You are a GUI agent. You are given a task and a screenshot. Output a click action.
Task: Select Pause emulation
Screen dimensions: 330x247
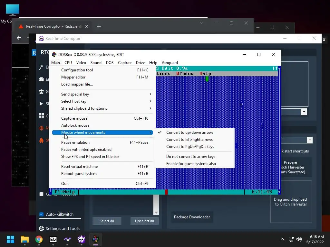pyautogui.click(x=102, y=142)
